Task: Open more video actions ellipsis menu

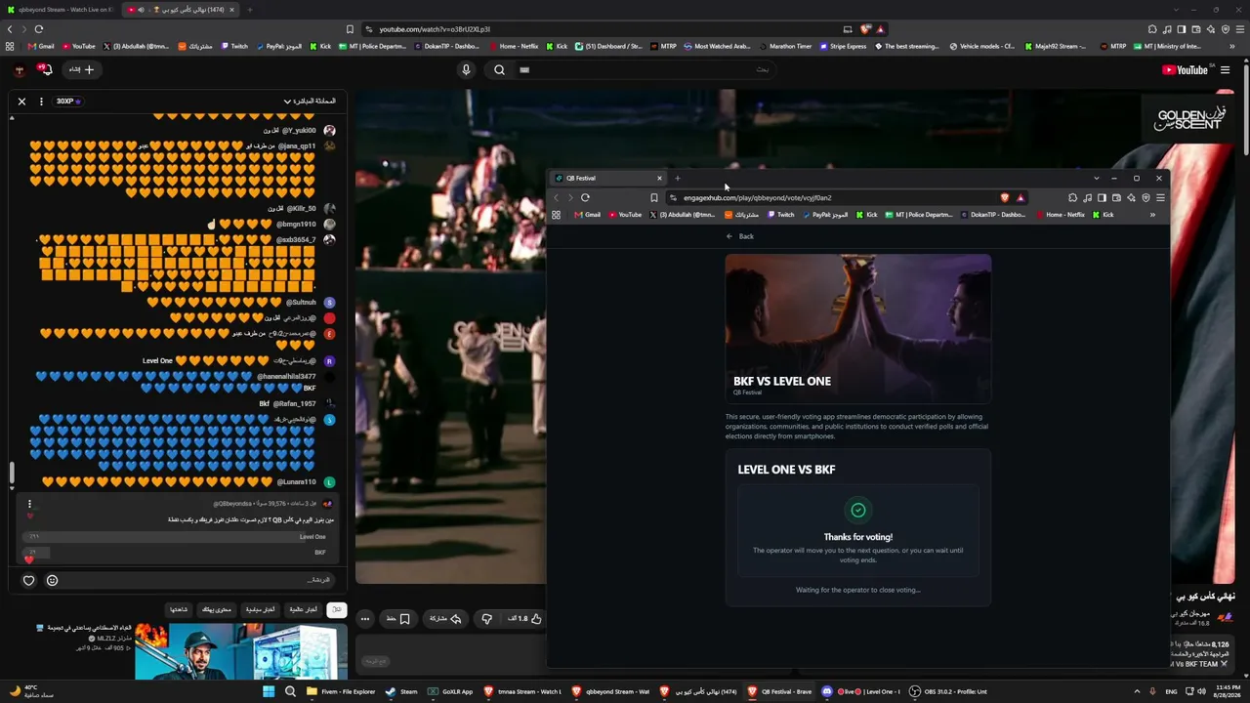Action: click(364, 618)
